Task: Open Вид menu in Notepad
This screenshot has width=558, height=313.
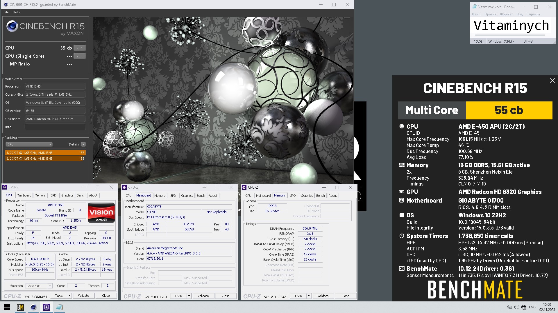Action: coord(520,14)
